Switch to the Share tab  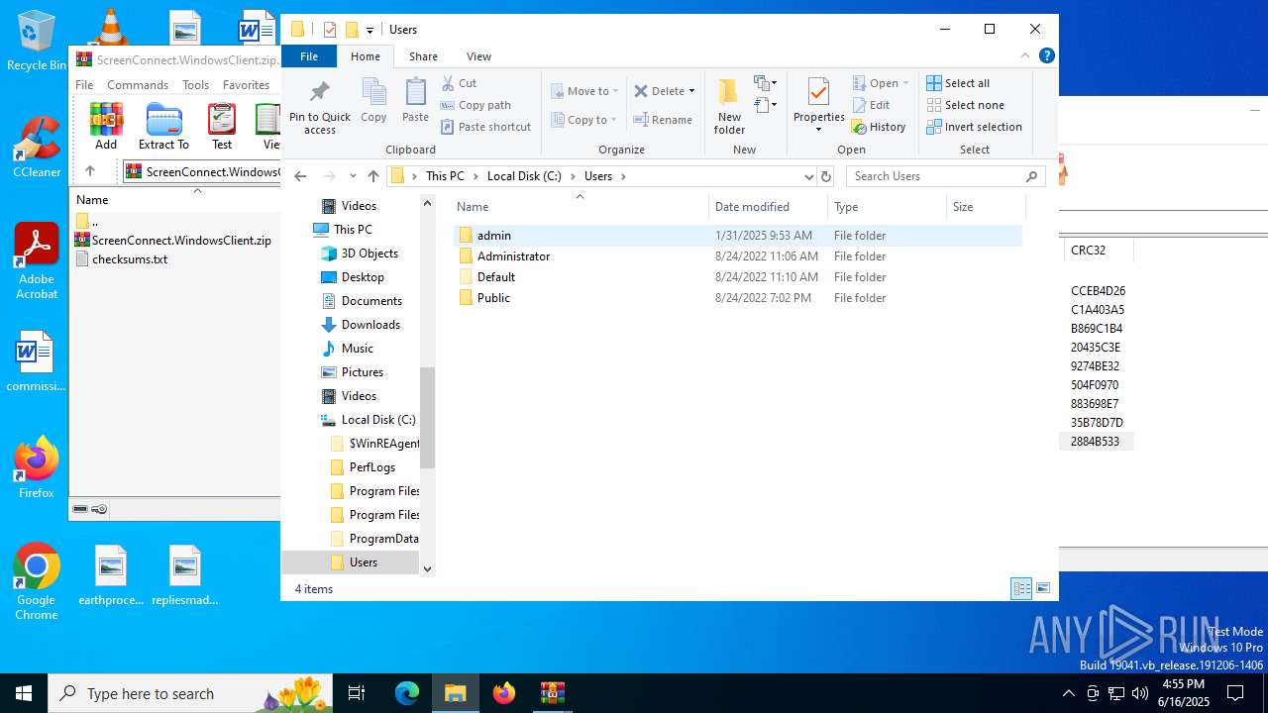423,56
